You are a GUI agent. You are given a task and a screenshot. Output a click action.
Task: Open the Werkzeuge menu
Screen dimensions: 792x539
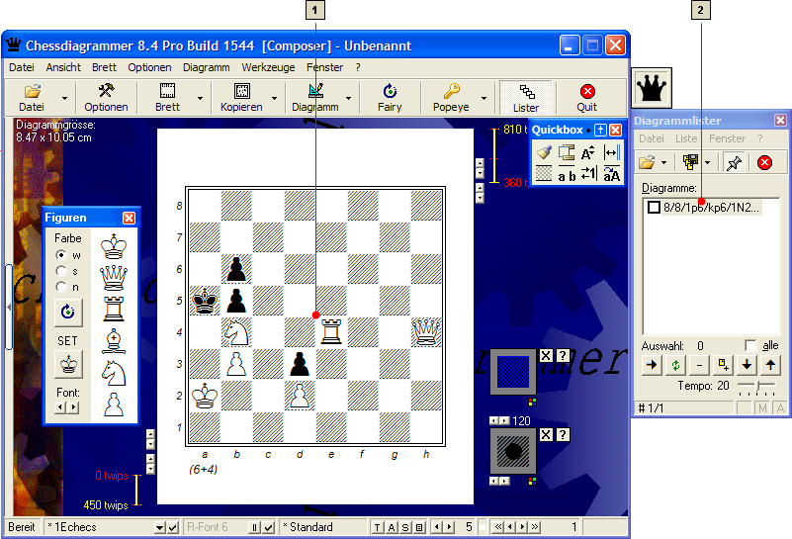coord(268,67)
